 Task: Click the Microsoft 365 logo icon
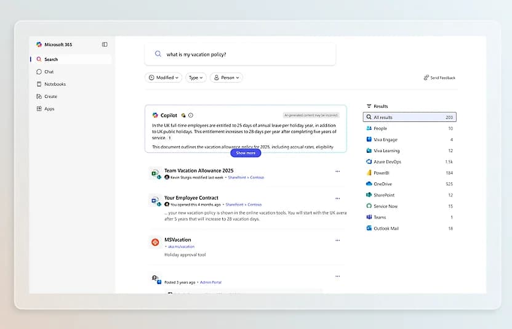pyautogui.click(x=39, y=44)
